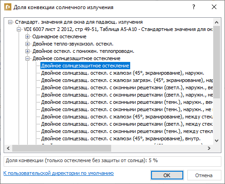Viewport: 225px width, 184px height.
Task: Click the application icon in title bar
Action: (x=8, y=7)
